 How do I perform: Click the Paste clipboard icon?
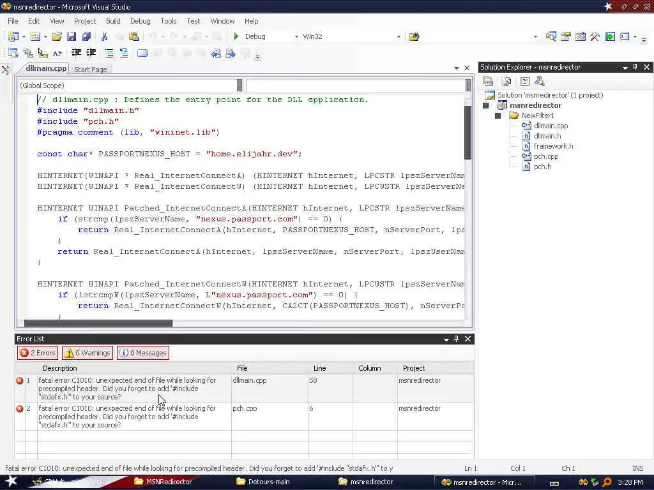pyautogui.click(x=134, y=36)
